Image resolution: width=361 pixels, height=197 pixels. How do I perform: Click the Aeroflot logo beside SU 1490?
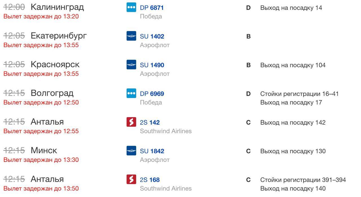(131, 65)
